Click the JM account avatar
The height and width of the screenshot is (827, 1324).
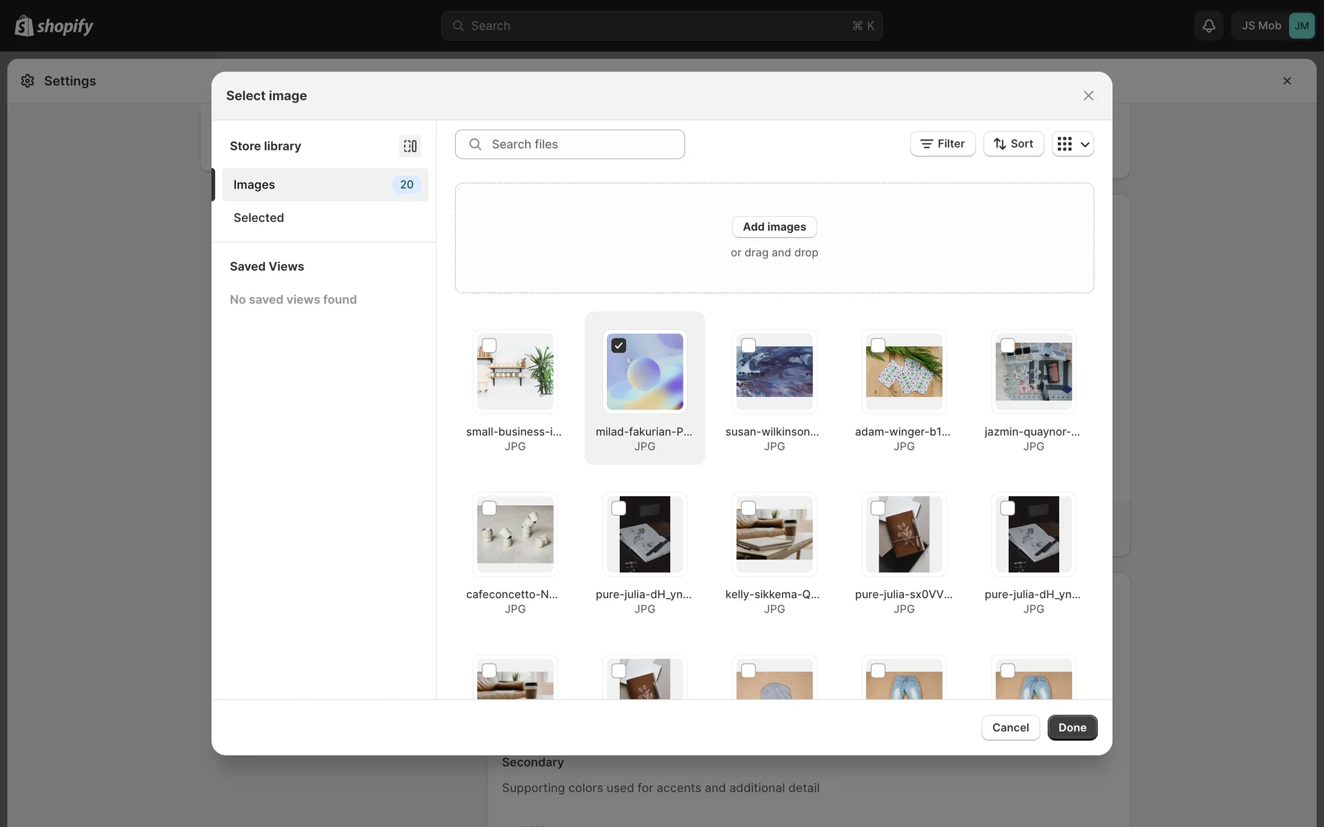pos(1301,25)
